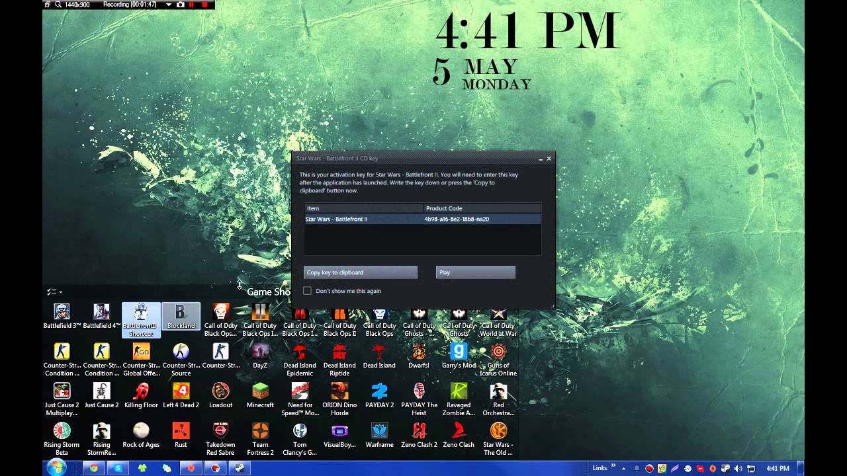Take a screenshot with the recorder camera icon

[180, 5]
